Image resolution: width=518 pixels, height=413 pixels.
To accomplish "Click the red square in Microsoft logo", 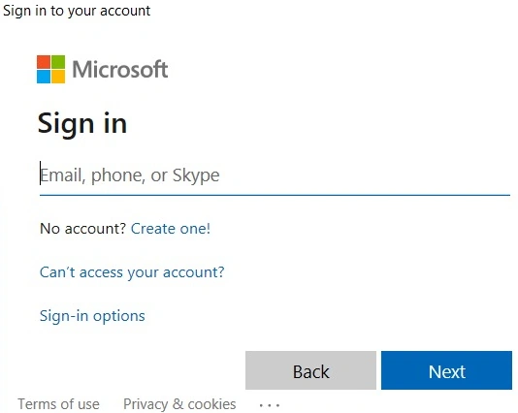I will [x=44, y=62].
